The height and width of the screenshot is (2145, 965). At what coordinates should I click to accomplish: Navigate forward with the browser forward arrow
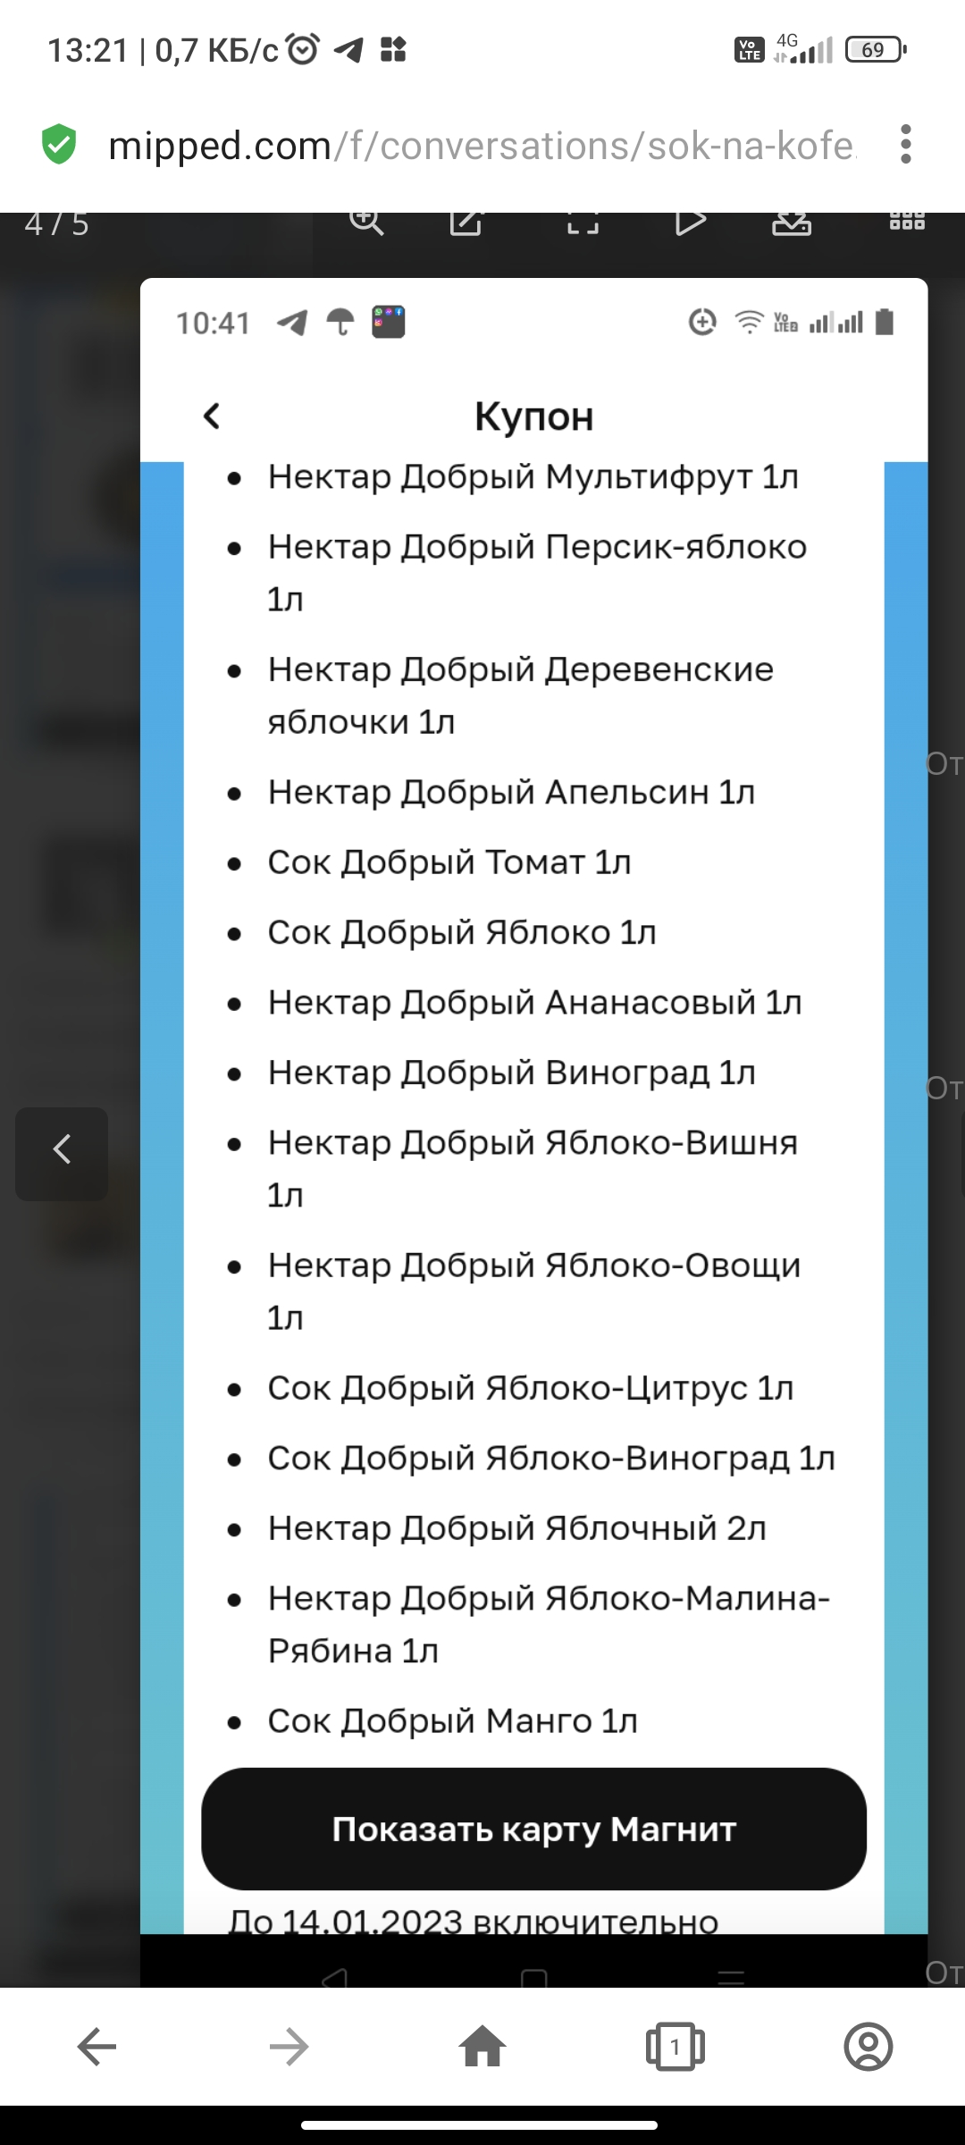(289, 2047)
